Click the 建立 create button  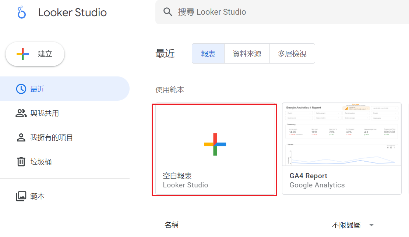click(x=35, y=54)
